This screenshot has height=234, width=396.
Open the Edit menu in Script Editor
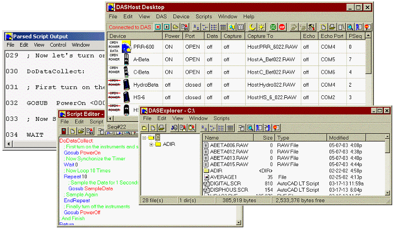click(x=79, y=121)
